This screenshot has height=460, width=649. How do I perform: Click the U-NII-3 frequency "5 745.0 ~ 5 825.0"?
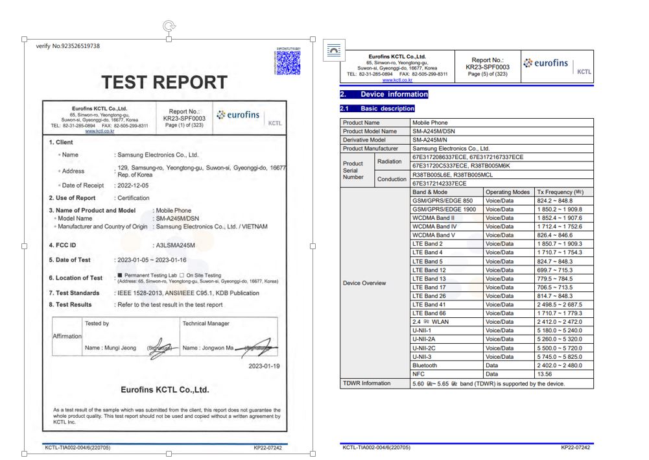[x=560, y=356]
